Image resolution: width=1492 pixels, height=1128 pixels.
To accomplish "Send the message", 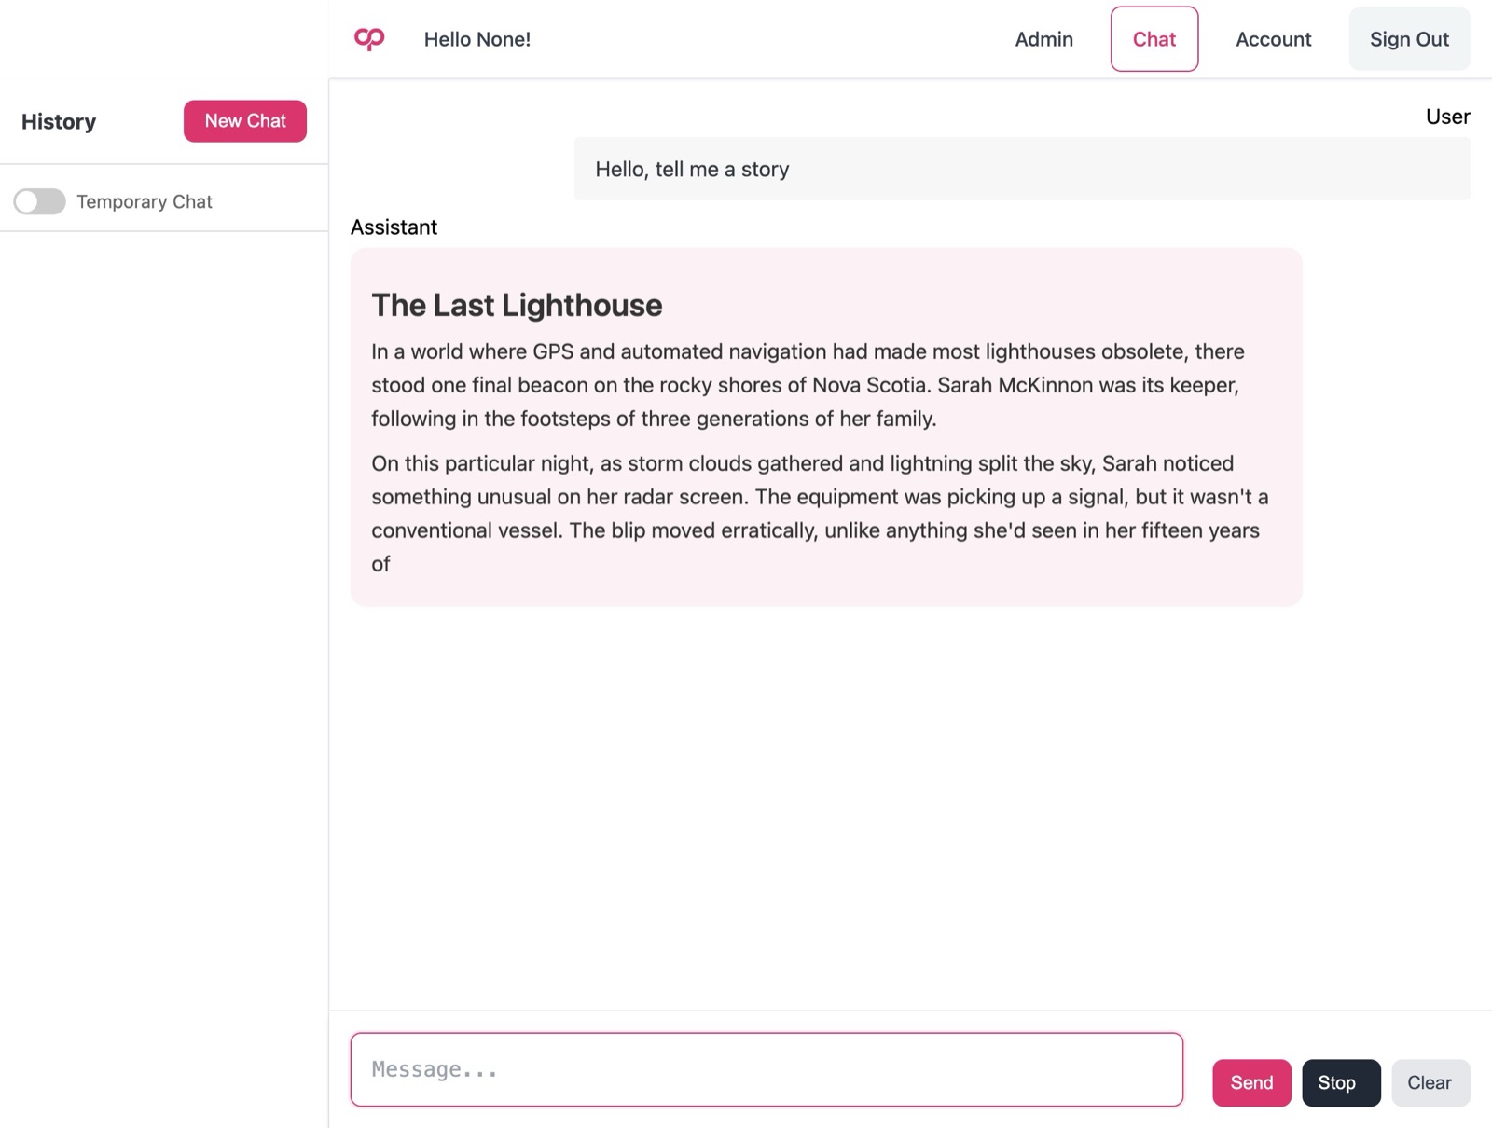I will [1251, 1082].
